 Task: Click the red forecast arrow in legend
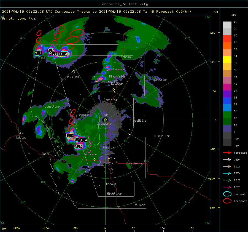(x=227, y=153)
